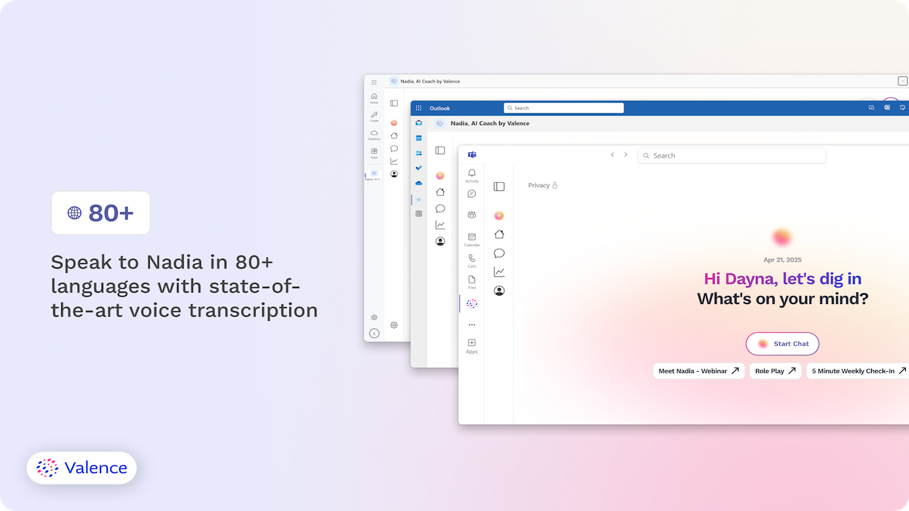Choose the Role Play suggestion

(776, 371)
